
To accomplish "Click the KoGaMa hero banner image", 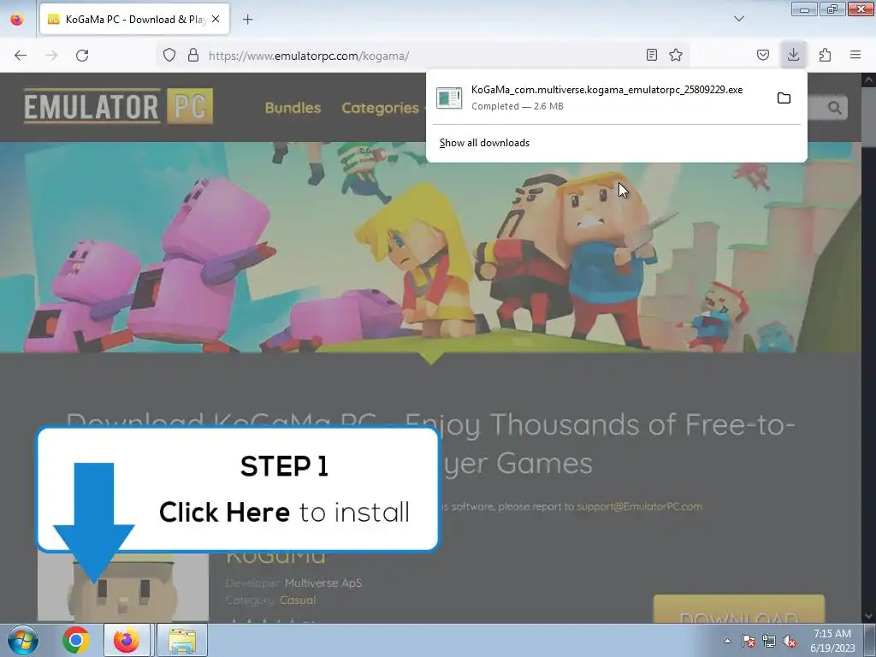I will pyautogui.click(x=430, y=247).
